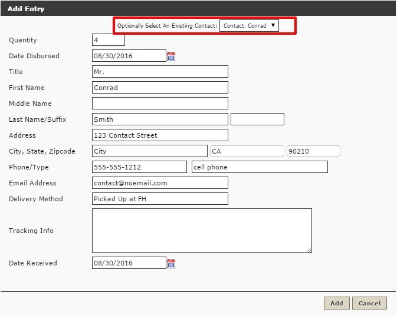Open calendar picker for Date Disbursed
The height and width of the screenshot is (316, 397).
point(171,56)
